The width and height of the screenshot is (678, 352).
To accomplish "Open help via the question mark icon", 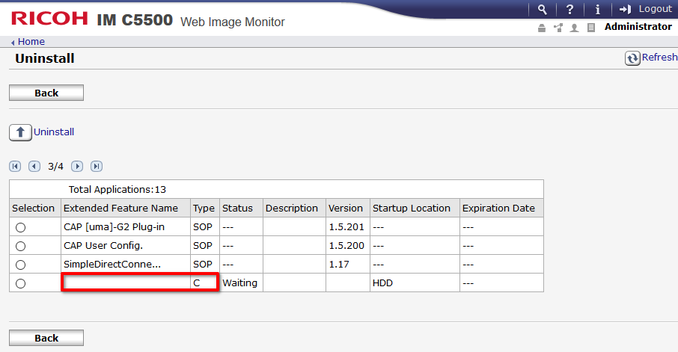I will [x=570, y=9].
